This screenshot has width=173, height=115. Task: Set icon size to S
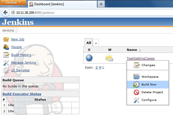pyautogui.click(x=97, y=67)
